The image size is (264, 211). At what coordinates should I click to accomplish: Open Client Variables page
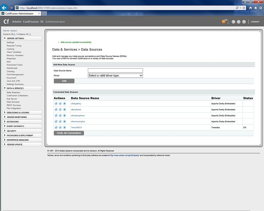[14, 52]
